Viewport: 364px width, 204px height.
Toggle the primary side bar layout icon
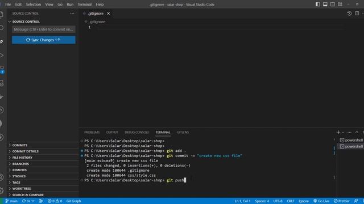pyautogui.click(x=317, y=5)
